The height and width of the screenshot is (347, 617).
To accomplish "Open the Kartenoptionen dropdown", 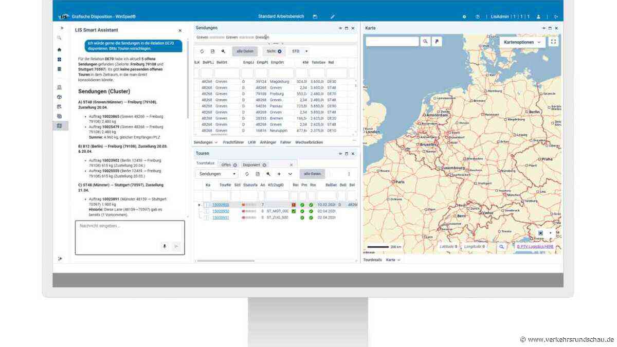I will [x=522, y=42].
